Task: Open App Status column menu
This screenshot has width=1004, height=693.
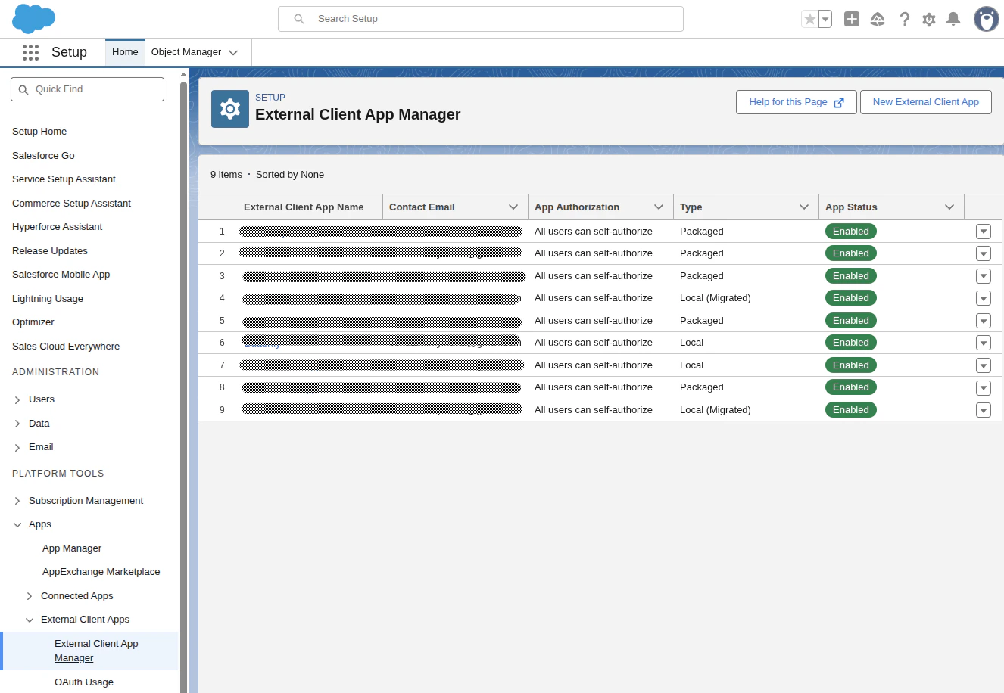Action: click(x=949, y=207)
